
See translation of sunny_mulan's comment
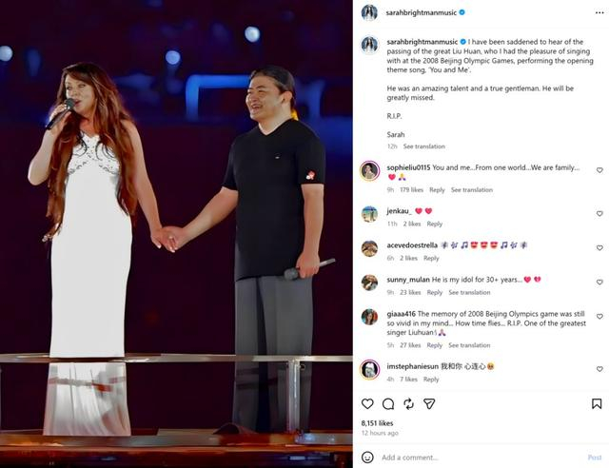[469, 292]
